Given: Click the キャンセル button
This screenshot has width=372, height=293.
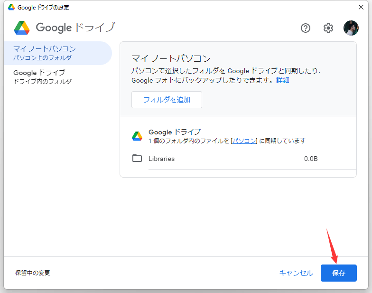Looking at the screenshot, I should (296, 273).
